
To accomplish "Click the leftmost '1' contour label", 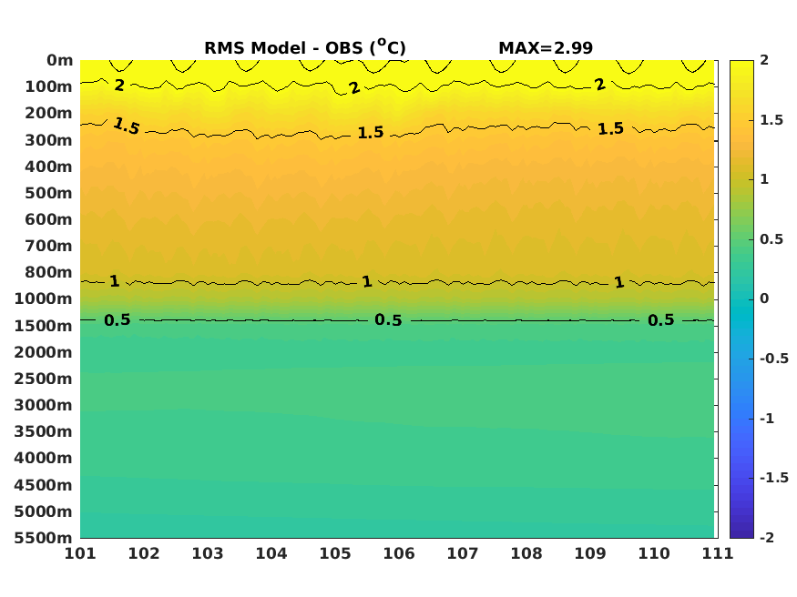I will [x=115, y=281].
